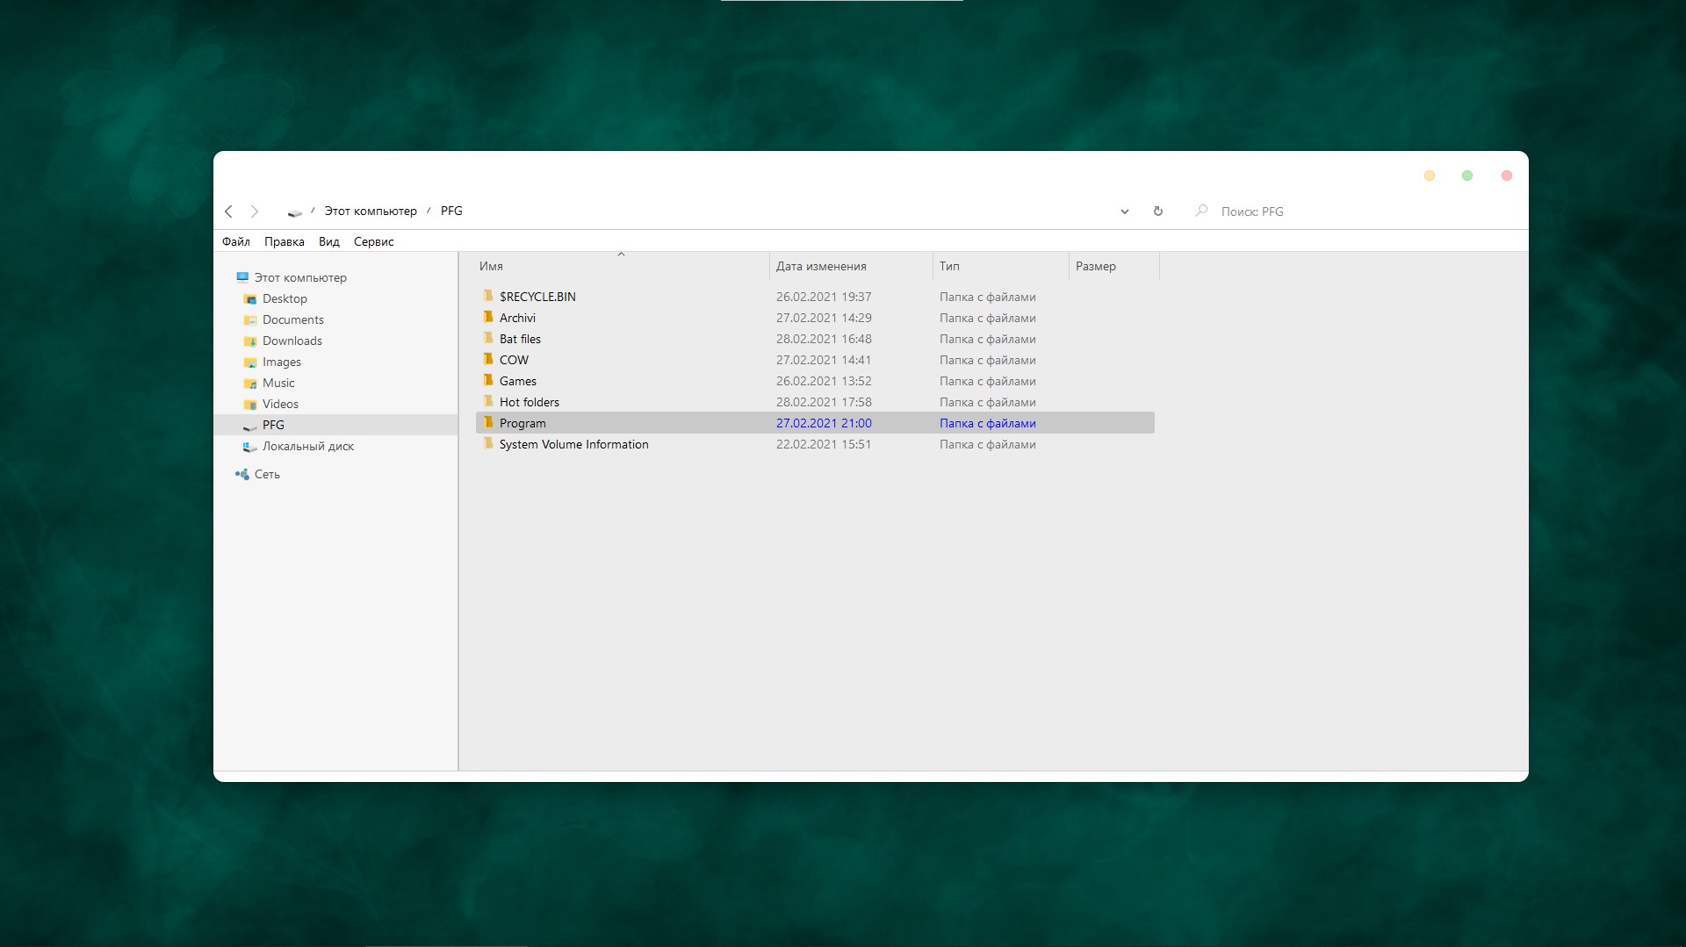Select the Archivi folder name
The width and height of the screenshot is (1686, 947).
pyautogui.click(x=517, y=318)
